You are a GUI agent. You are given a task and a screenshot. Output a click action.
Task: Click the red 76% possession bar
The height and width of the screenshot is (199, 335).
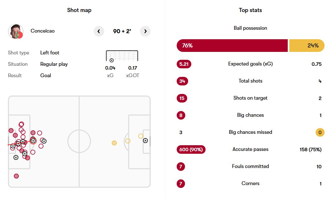[232, 46]
